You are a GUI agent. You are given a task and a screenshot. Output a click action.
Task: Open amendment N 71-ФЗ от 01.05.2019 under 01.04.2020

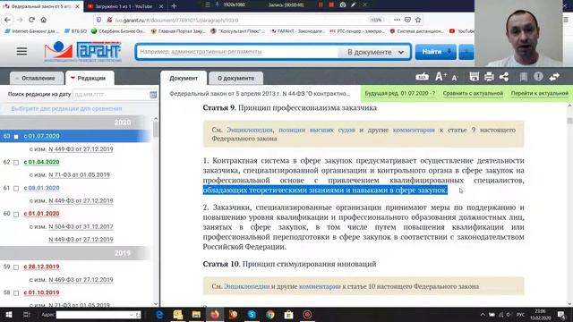[x=80, y=175]
